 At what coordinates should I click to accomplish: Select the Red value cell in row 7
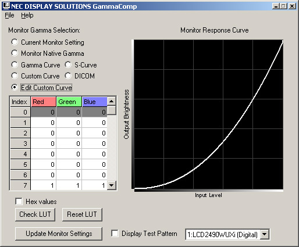(x=44, y=185)
